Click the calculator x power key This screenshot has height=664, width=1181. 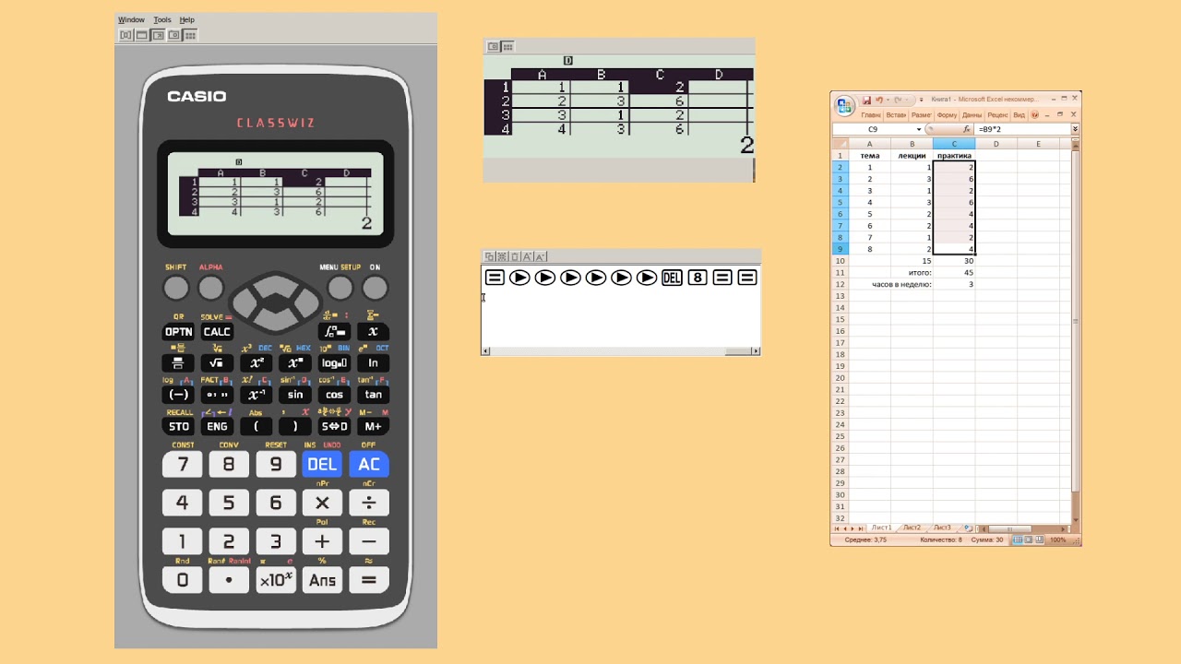pyautogui.click(x=295, y=363)
